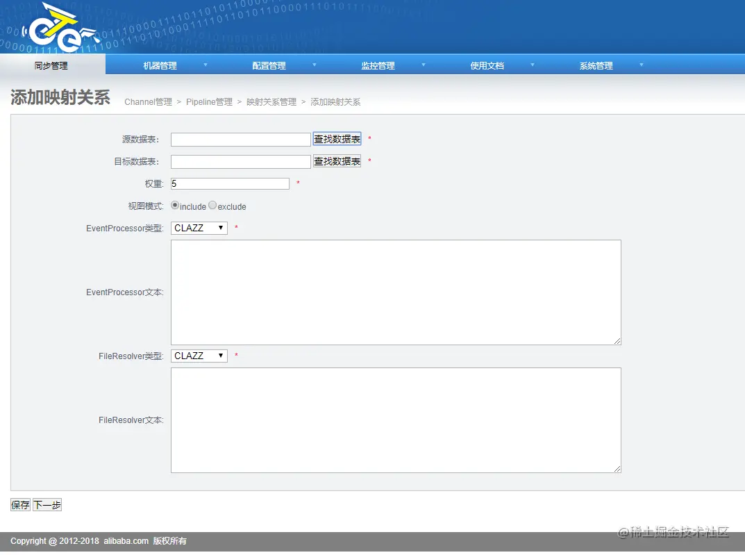Expand the arrow next to 机器管理
The width and height of the screenshot is (745, 555).
(x=206, y=65)
